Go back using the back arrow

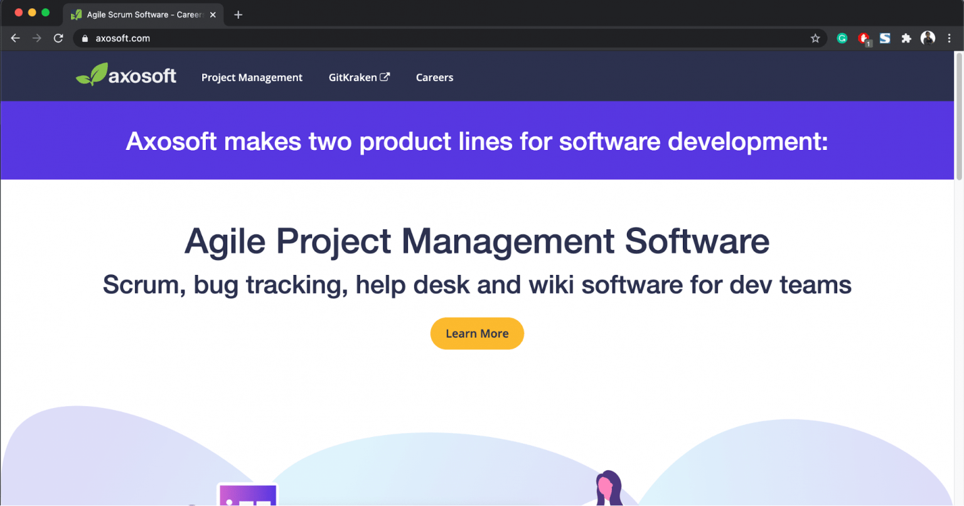[x=15, y=38]
